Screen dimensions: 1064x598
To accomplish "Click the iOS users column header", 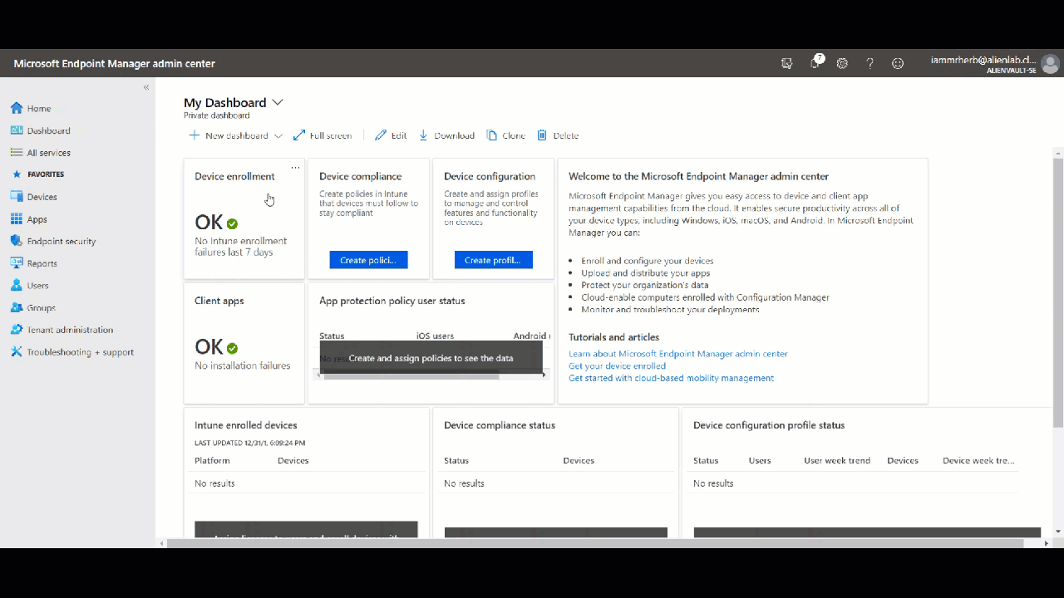I will [x=435, y=336].
